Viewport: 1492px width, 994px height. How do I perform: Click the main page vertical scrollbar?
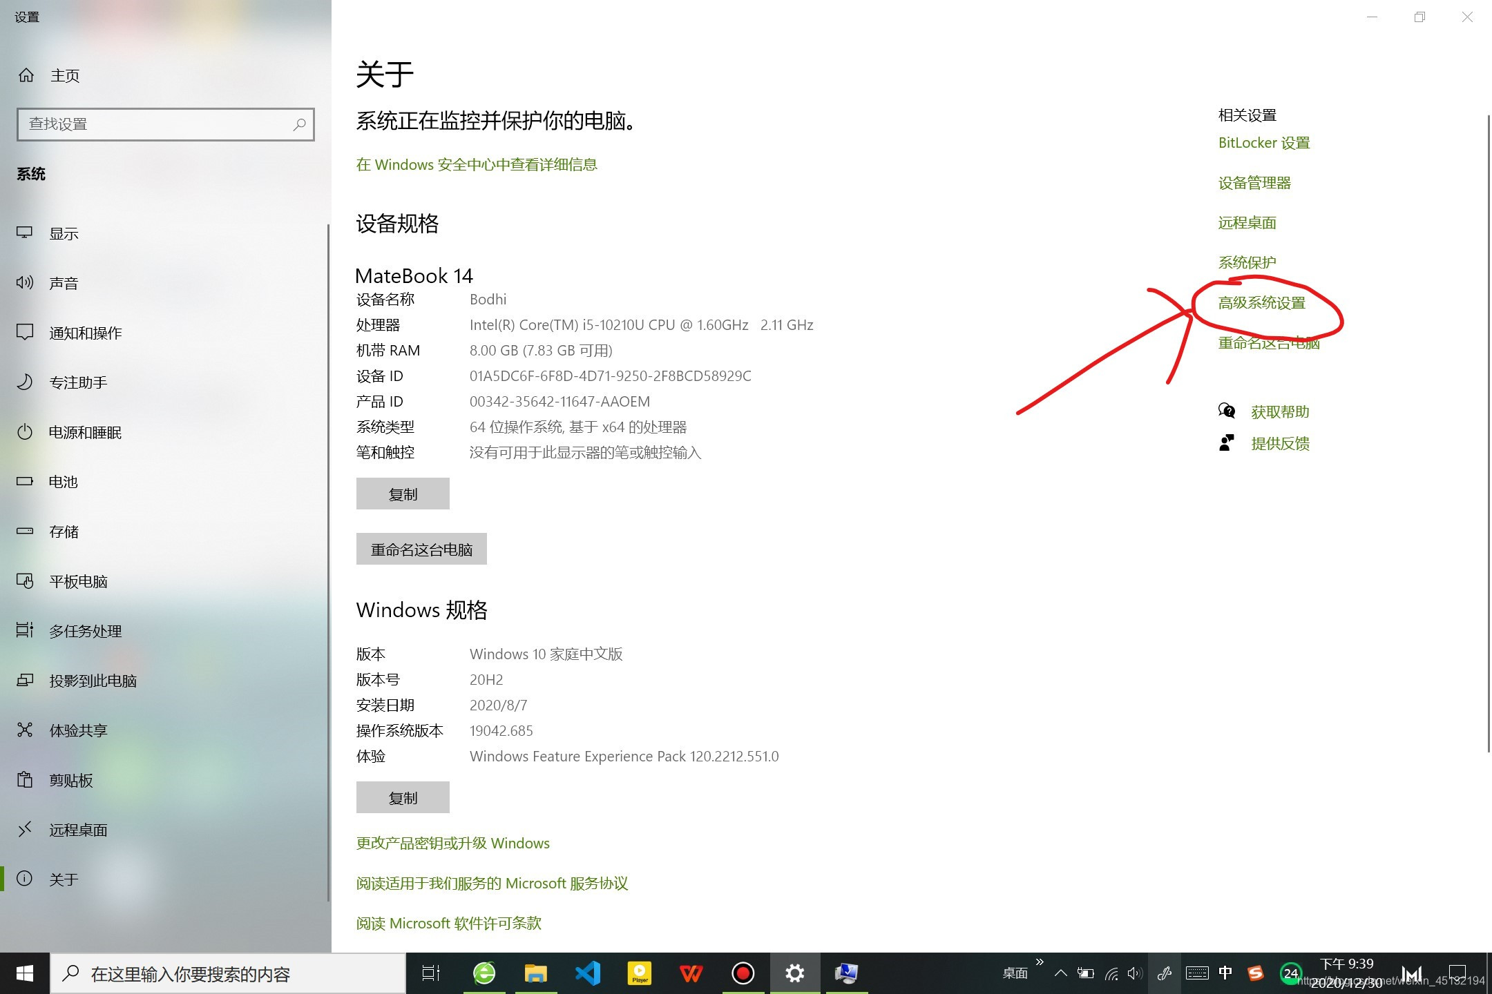coord(1489,433)
